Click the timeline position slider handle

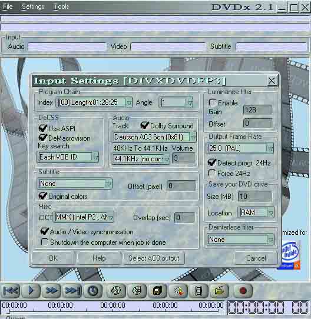pos(8,311)
